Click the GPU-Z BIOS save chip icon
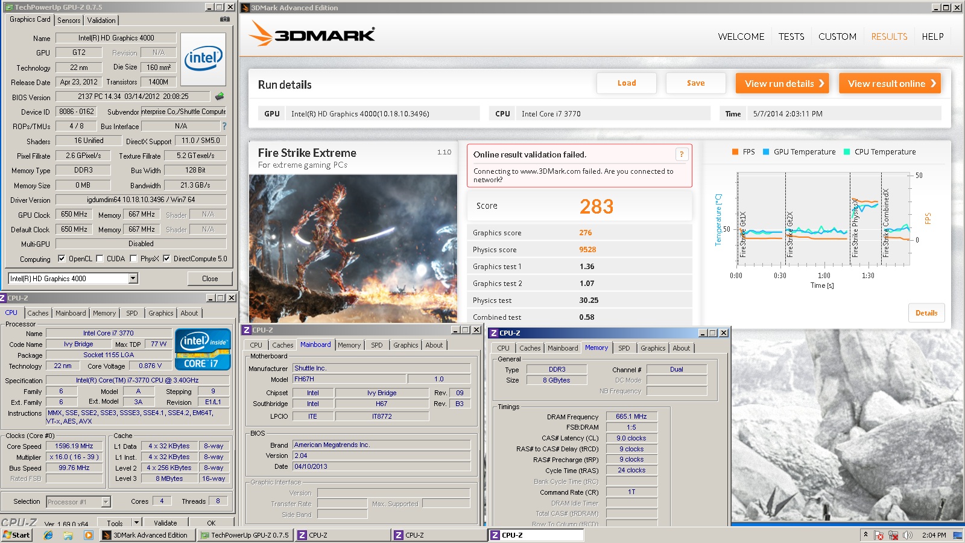 pyautogui.click(x=220, y=96)
